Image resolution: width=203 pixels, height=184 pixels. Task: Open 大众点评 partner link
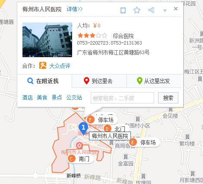60,66
